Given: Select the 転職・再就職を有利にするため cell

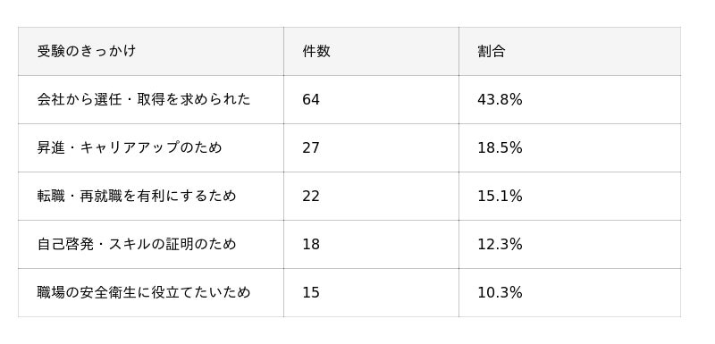Looking at the screenshot, I should tap(151, 196).
